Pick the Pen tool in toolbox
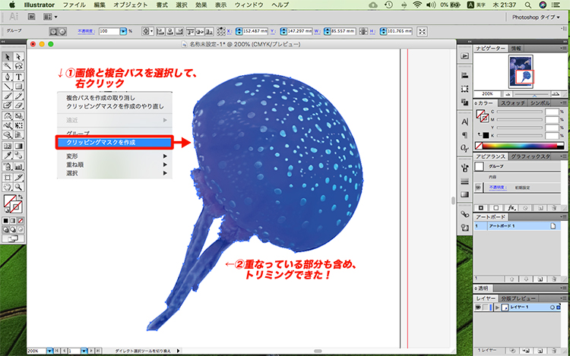The image size is (570, 356). pos(6,76)
